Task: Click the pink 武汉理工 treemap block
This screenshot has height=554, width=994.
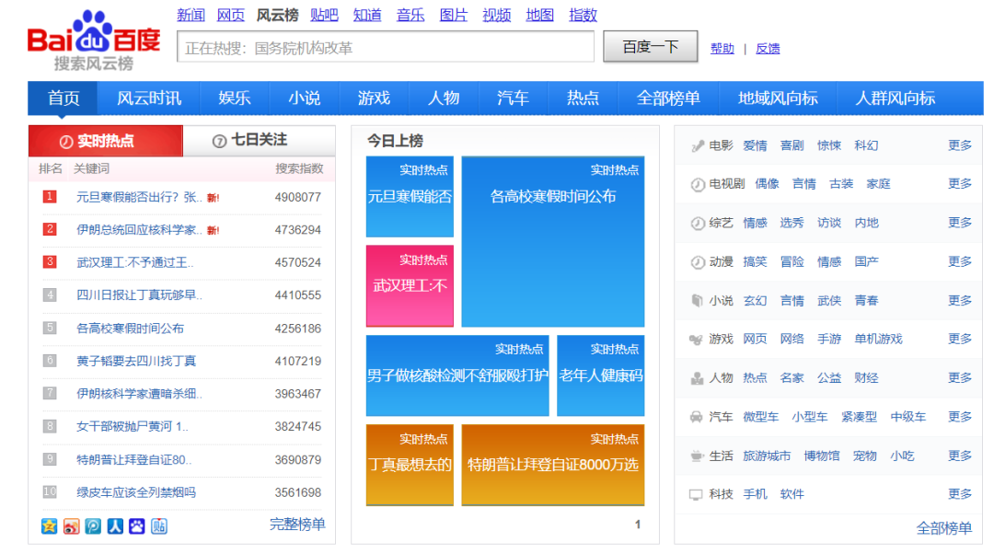Action: tap(409, 285)
